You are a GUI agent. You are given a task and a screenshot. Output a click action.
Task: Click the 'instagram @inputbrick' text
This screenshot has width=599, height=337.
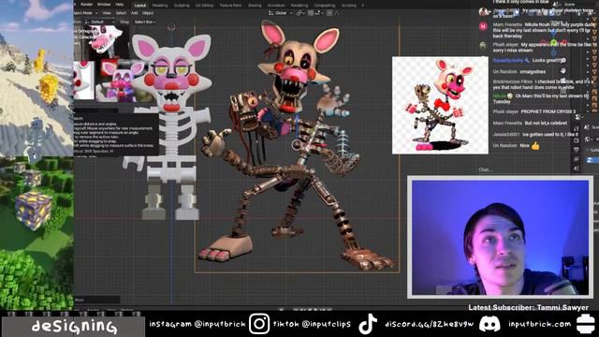[197, 324]
